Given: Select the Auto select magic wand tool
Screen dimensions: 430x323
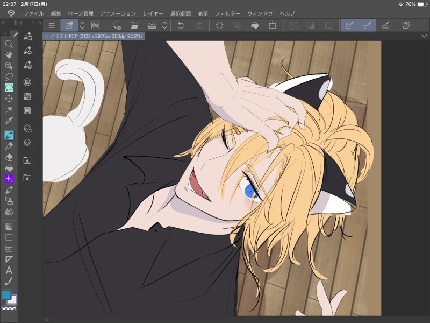Looking at the screenshot, I should point(9,110).
